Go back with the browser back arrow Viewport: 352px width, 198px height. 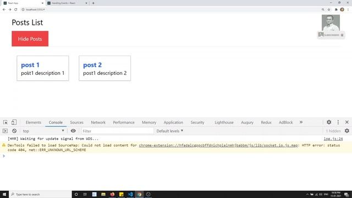(4, 9)
